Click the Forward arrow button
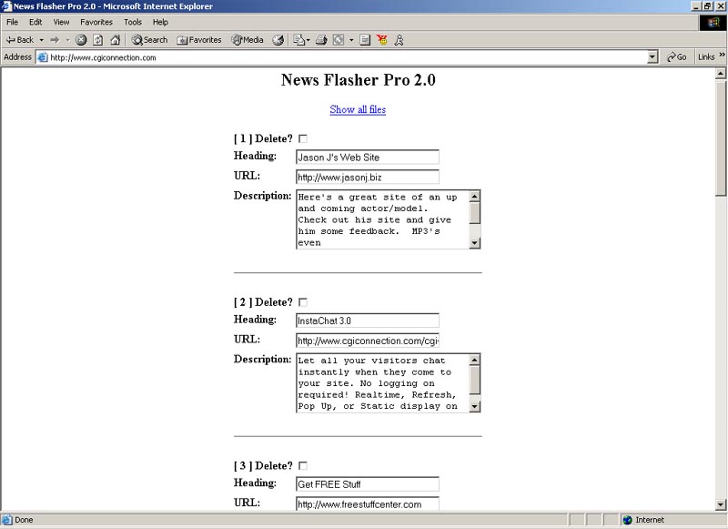 click(x=55, y=40)
